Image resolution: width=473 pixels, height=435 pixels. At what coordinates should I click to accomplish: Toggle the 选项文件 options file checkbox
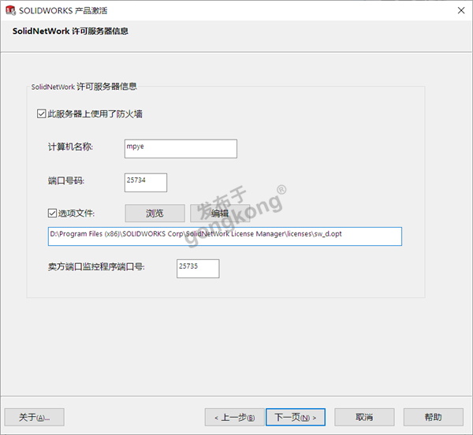52,213
